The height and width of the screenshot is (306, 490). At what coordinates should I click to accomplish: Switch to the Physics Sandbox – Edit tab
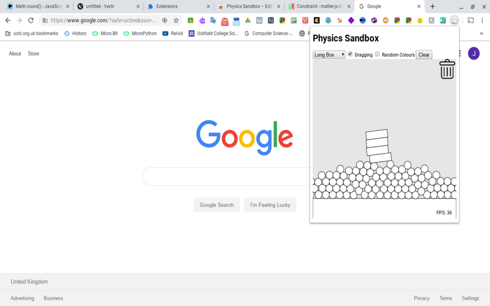(x=249, y=7)
